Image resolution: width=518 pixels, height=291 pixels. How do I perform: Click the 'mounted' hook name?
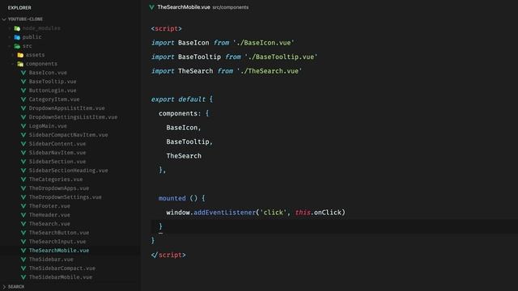click(172, 198)
